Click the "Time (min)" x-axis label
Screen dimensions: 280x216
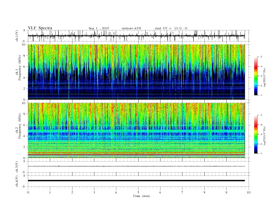point(141,196)
